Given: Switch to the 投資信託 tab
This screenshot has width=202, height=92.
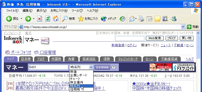Looking at the screenshot, I should 89,59.
